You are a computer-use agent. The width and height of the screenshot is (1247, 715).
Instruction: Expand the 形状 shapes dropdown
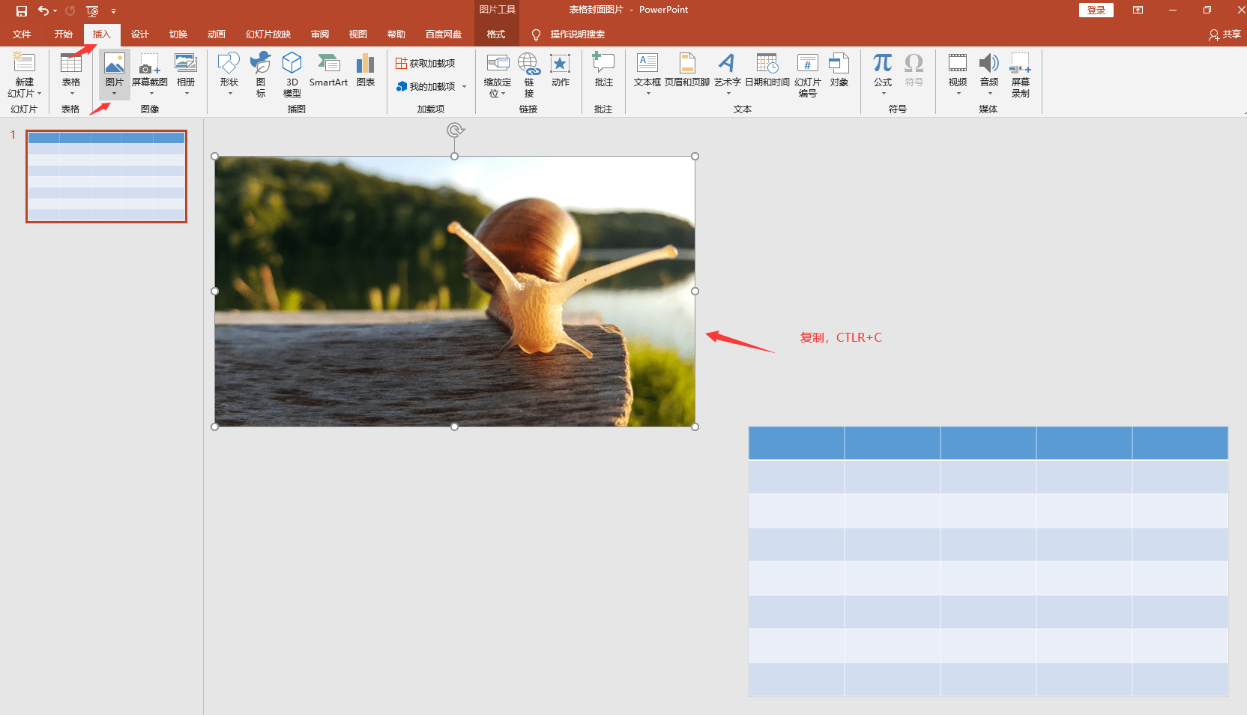pos(229,93)
